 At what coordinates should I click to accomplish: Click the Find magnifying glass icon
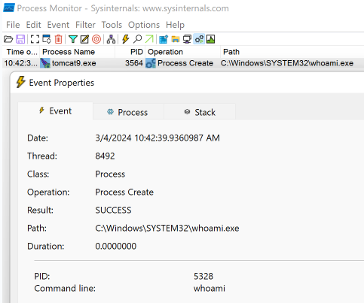[x=137, y=39]
